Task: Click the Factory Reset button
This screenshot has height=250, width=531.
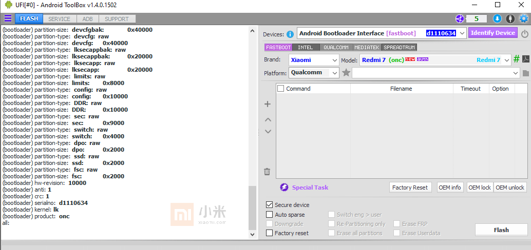Action: 410,187
